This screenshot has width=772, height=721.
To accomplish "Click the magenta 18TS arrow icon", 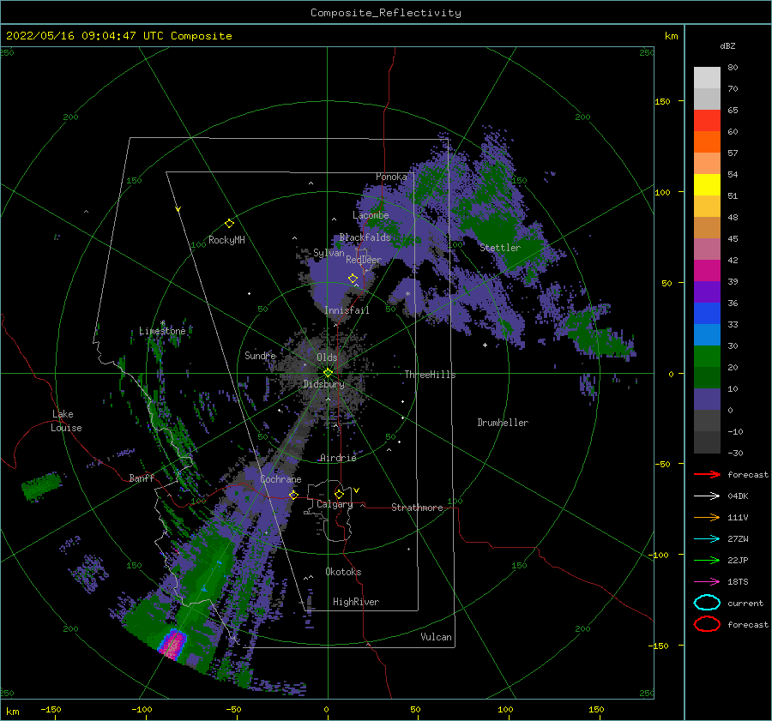I will click(707, 582).
